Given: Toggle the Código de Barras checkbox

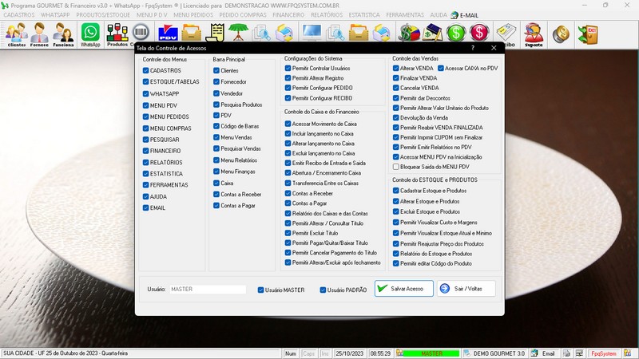Looking at the screenshot, I should click(x=216, y=126).
